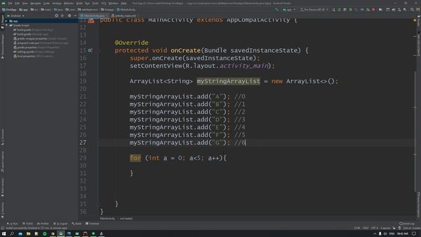Click the red Stop button in toolbar
The width and height of the screenshot is (421, 237).
point(374,9)
